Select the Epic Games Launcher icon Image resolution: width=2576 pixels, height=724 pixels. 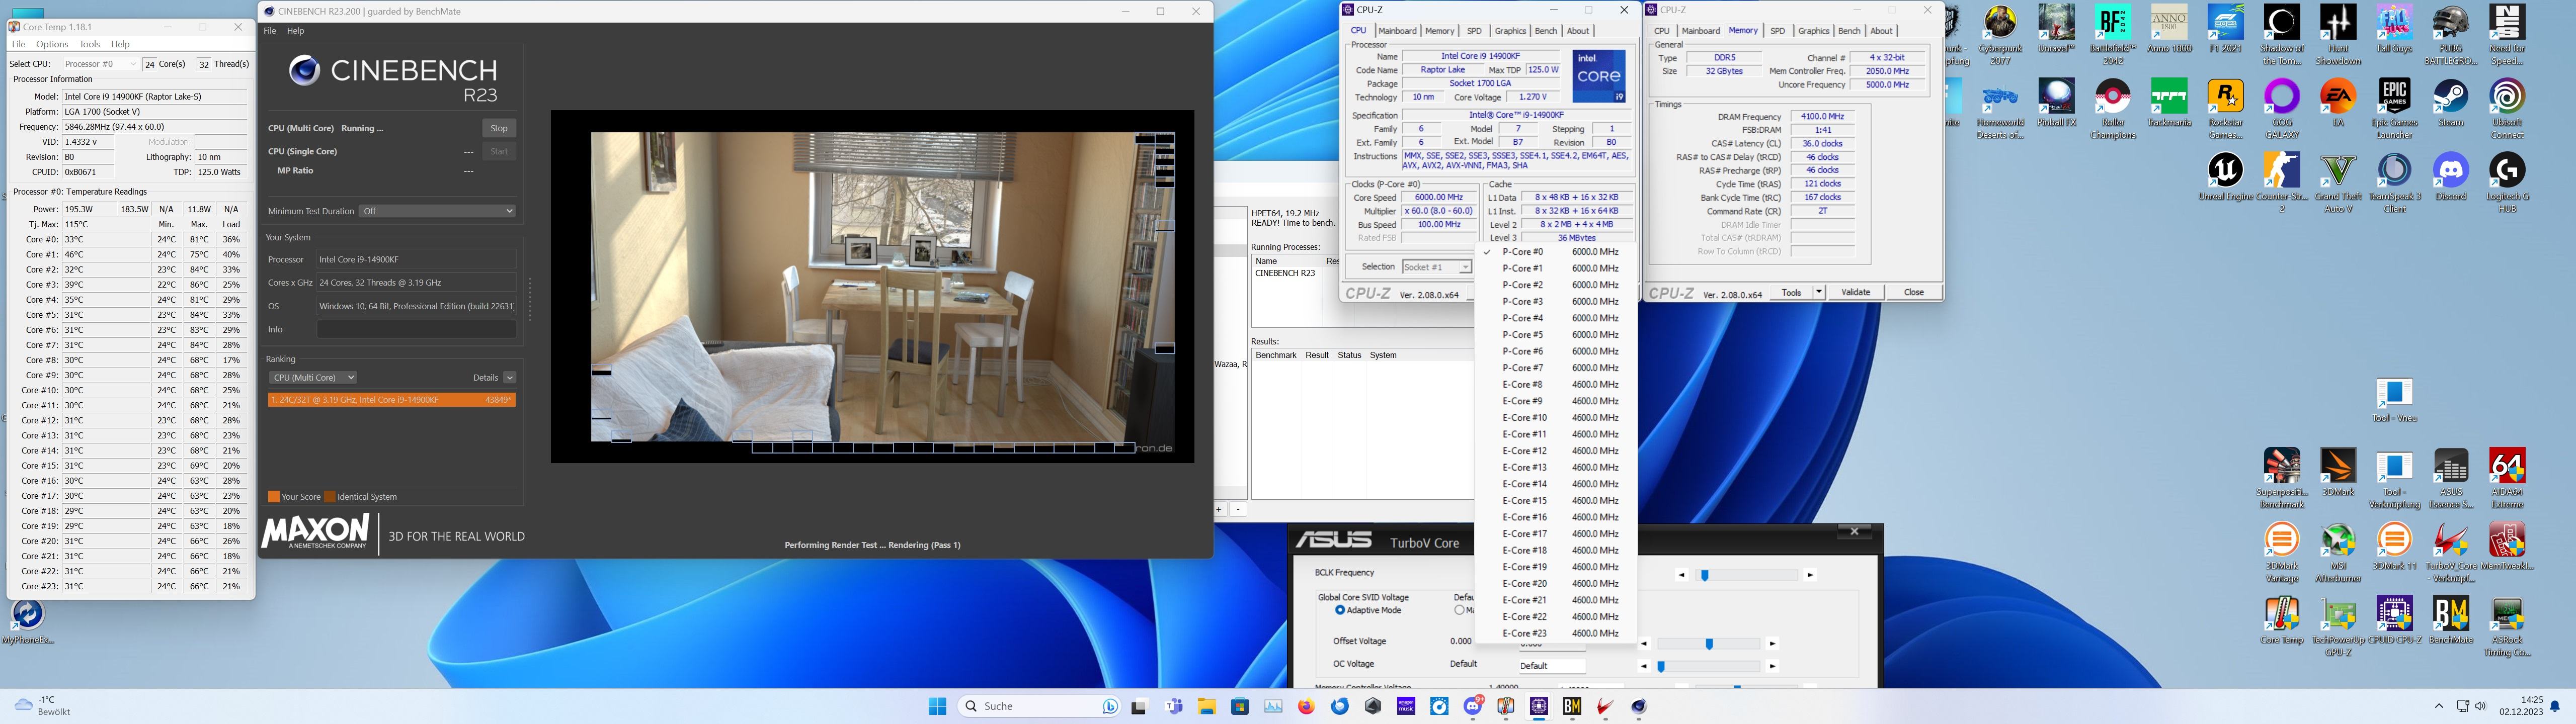click(x=2394, y=109)
